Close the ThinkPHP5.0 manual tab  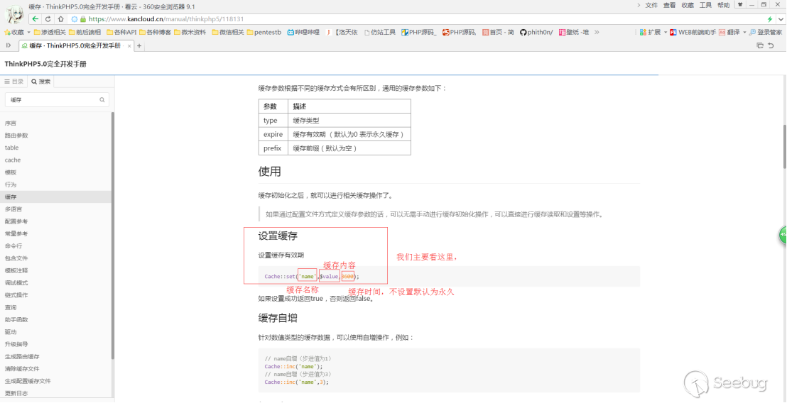coord(129,46)
